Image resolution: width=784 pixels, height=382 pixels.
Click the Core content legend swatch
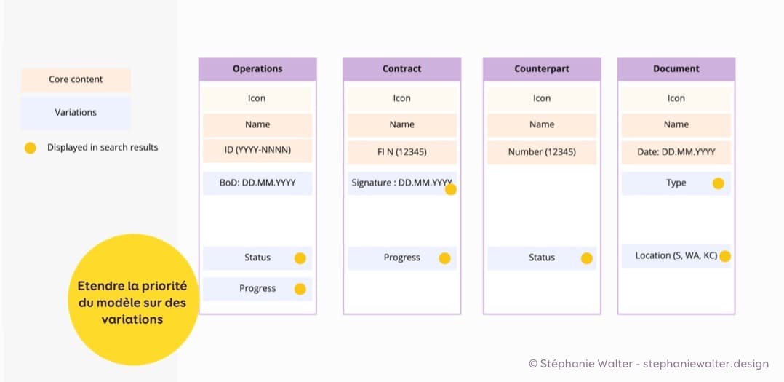[x=76, y=80]
